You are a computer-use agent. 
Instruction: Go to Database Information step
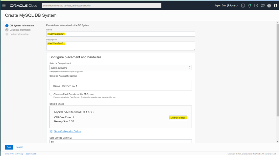pyautogui.click(x=20, y=30)
